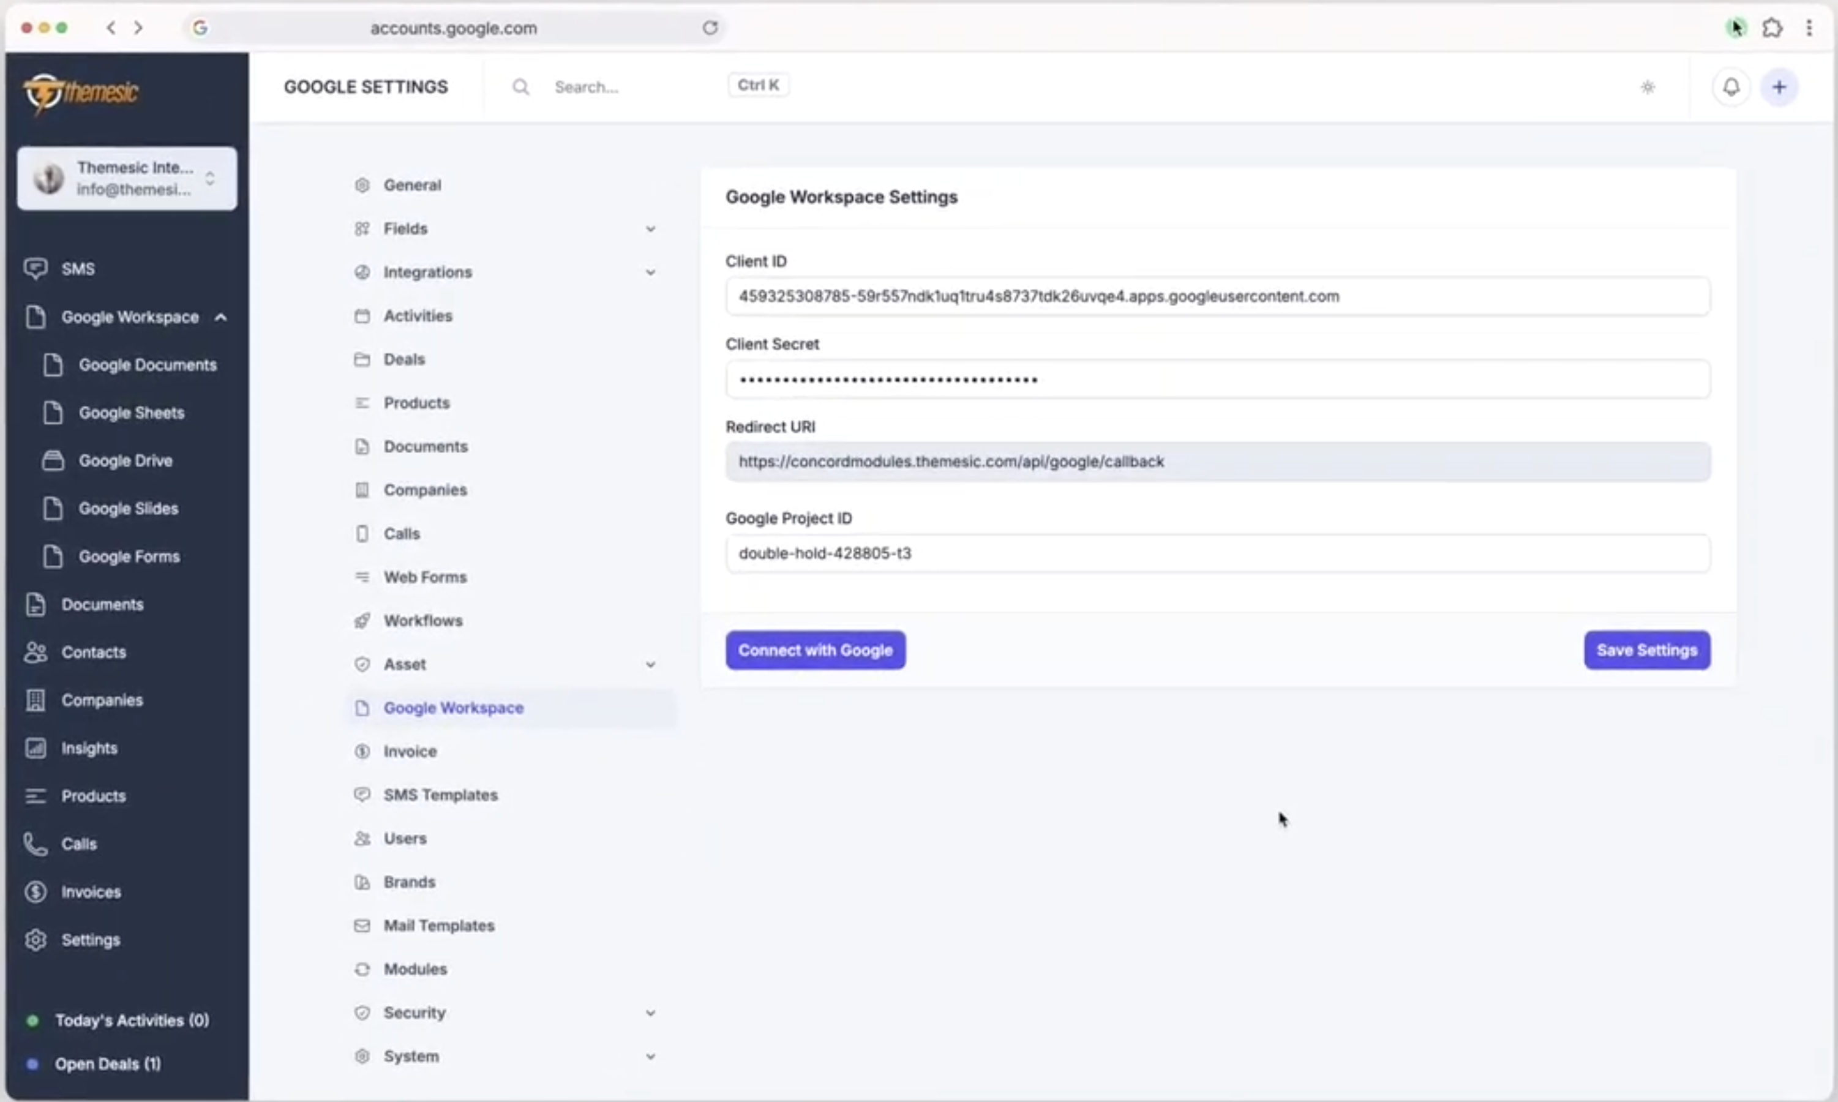
Task: Toggle the Open Deals indicator
Action: pyautogui.click(x=32, y=1063)
